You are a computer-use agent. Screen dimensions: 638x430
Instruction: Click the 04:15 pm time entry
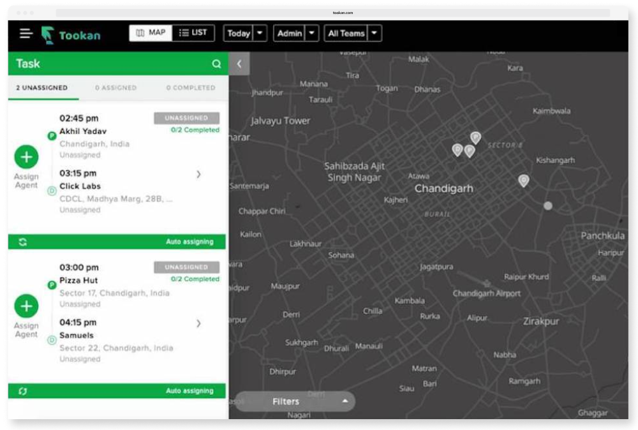[x=78, y=323]
